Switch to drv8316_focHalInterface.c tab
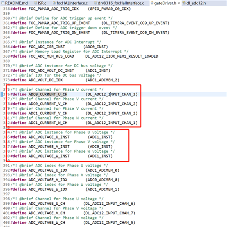 coord(119,3)
